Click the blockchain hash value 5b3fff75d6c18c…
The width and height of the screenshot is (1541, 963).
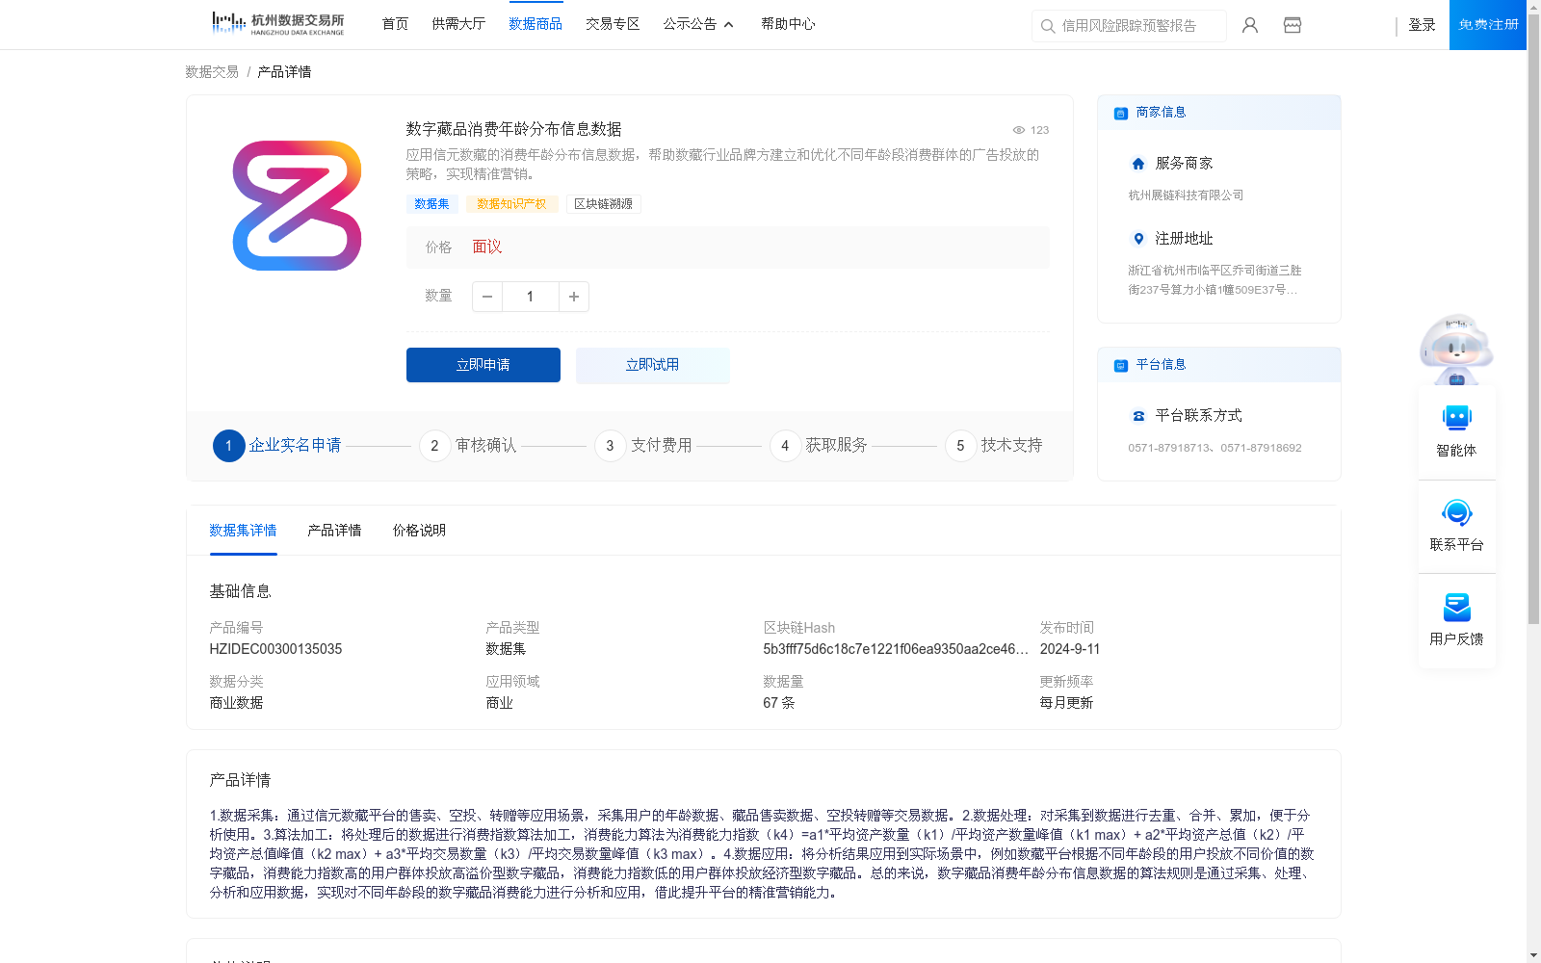896,649
